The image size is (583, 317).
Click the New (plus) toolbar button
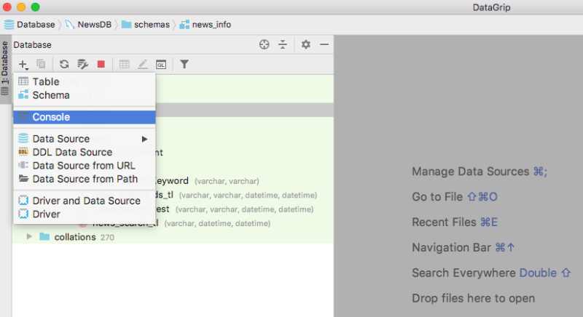[23, 64]
